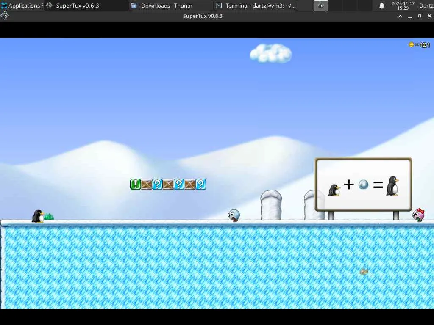
Task: Click the white cloud in the sky
Action: (271, 53)
